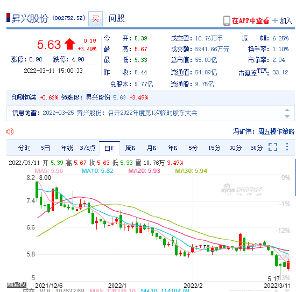296x292 pixels.
Task: Click 跌停 price 4.90
Action: 78,59
